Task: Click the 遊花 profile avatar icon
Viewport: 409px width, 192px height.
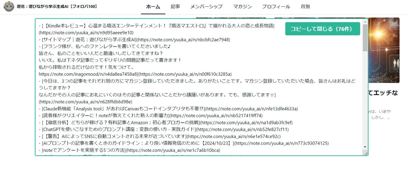Action: 9,7
